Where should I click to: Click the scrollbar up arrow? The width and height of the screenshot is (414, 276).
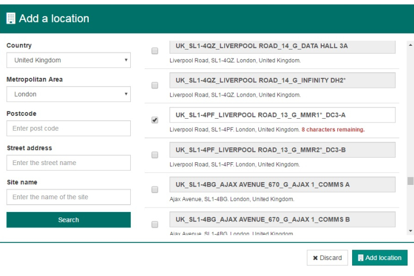coord(410,44)
